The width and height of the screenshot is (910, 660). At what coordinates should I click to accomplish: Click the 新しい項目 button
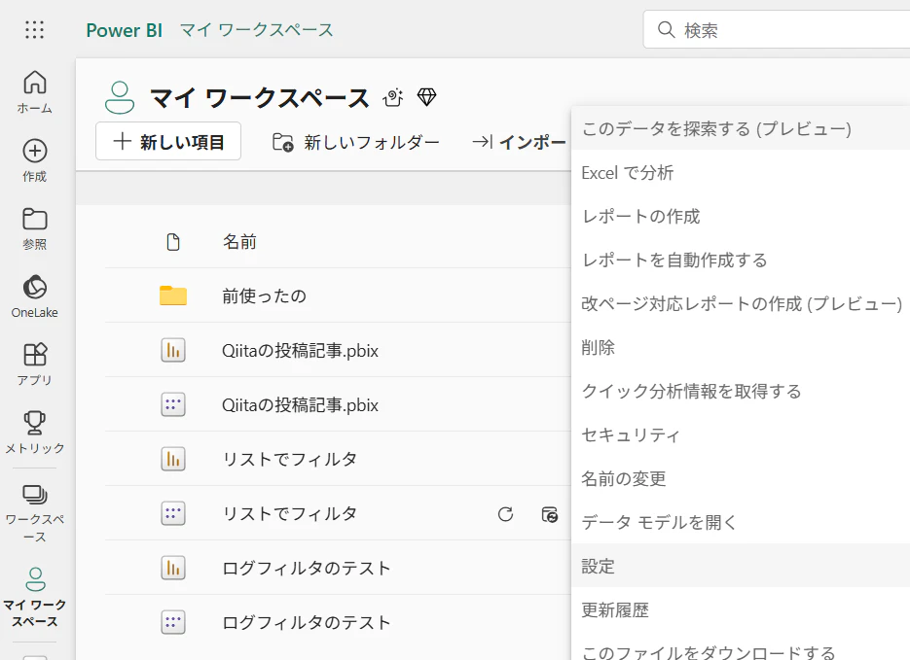tap(168, 141)
